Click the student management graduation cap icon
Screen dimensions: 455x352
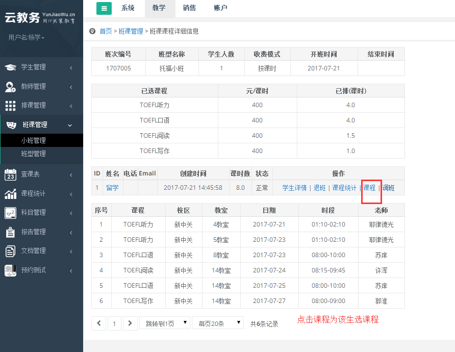(x=10, y=67)
